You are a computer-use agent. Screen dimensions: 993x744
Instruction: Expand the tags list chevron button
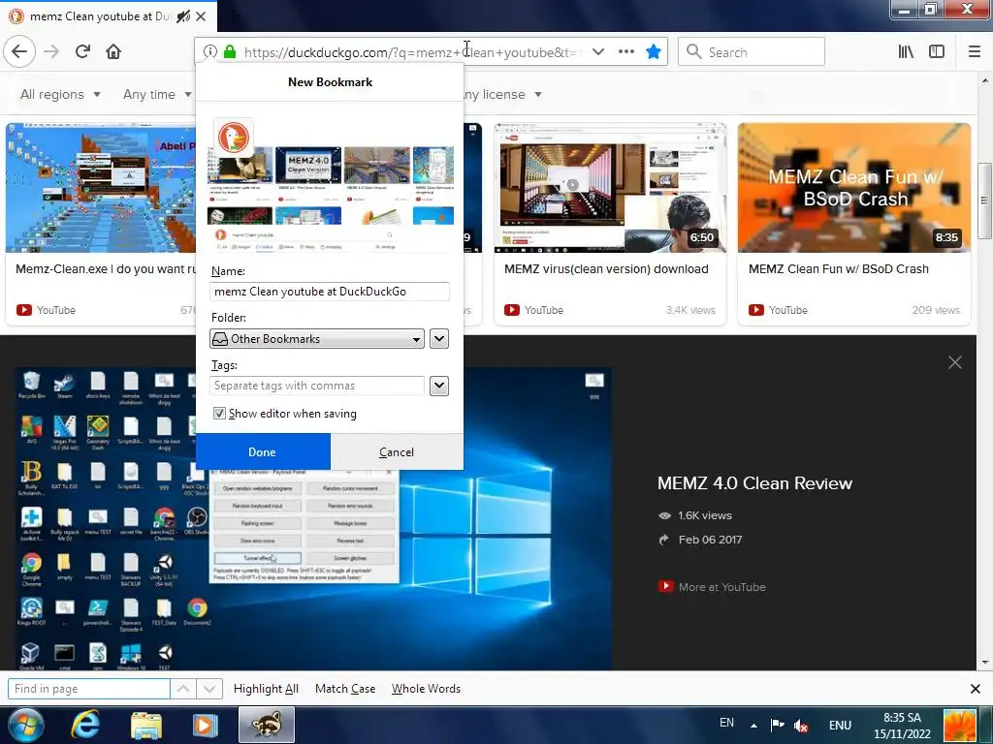(439, 386)
